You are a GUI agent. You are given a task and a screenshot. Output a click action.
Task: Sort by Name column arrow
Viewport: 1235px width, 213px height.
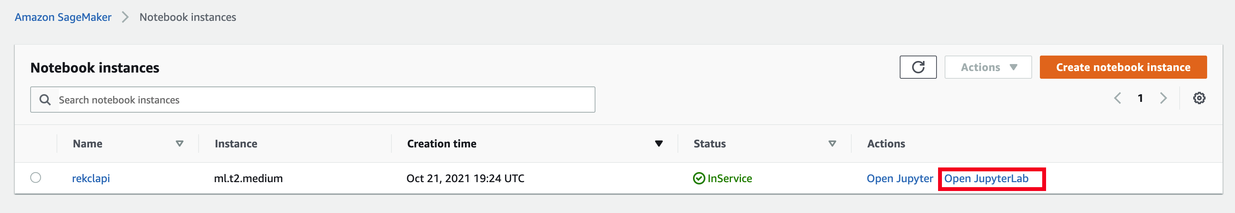click(179, 144)
